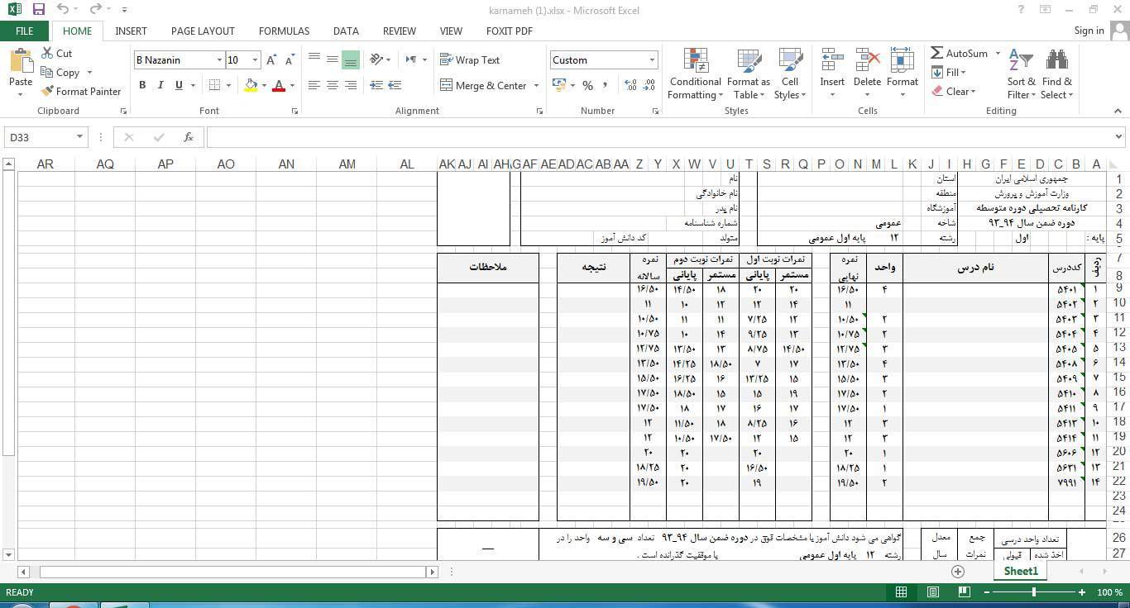1130x608 pixels.
Task: Open fill color yellow swatch
Action: pos(251,85)
